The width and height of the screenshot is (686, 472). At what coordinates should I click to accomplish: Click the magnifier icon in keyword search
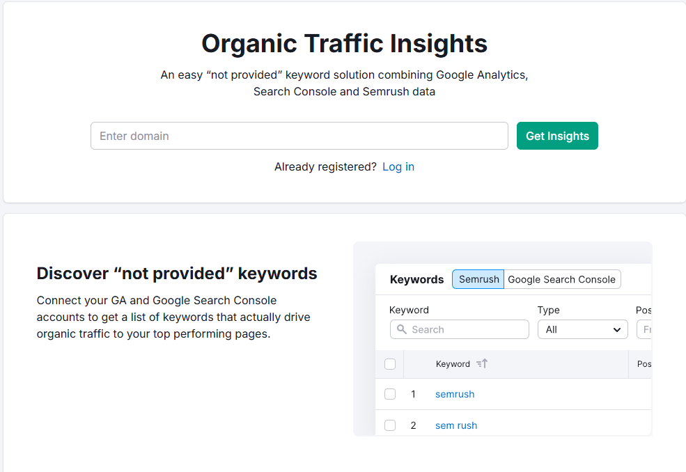(x=401, y=329)
